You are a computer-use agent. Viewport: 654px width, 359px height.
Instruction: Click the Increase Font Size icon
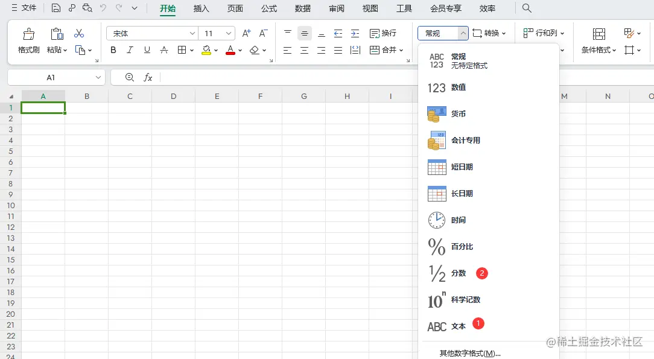247,33
